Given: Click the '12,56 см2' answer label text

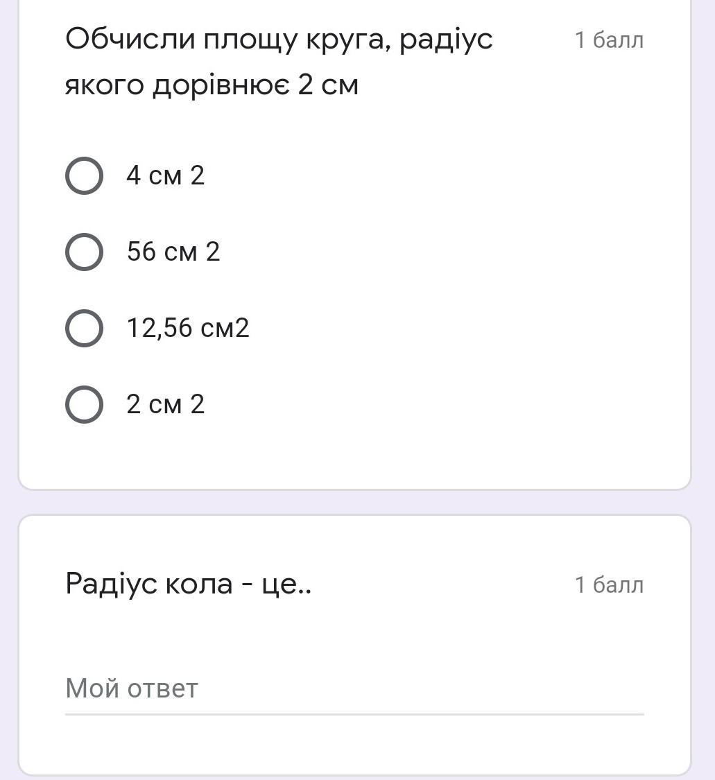Looking at the screenshot, I should point(187,327).
